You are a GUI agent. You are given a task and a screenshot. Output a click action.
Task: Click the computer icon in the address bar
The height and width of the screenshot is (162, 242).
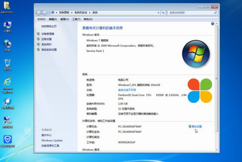pos(52,12)
